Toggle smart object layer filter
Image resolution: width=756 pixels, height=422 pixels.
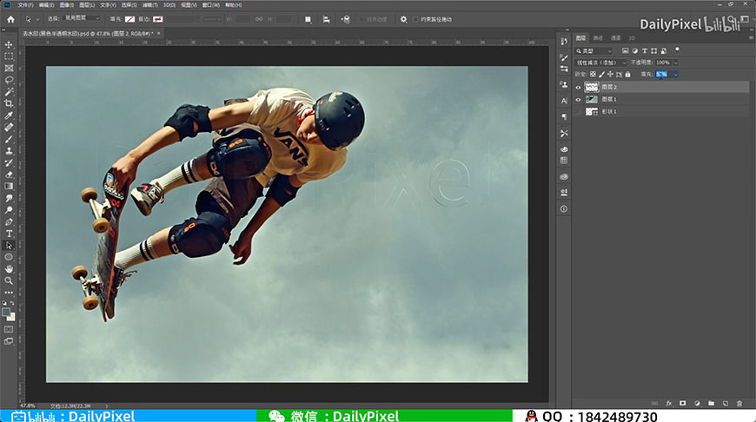pos(663,50)
